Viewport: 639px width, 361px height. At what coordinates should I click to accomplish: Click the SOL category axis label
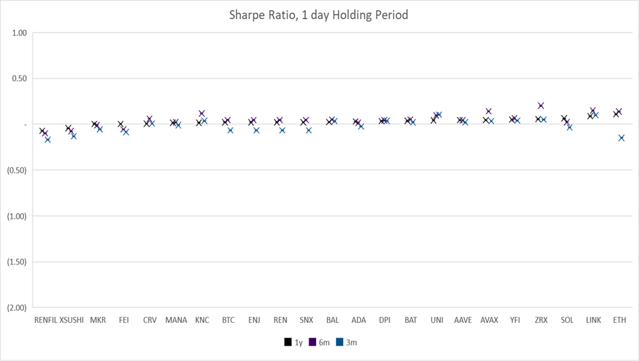pyautogui.click(x=567, y=320)
